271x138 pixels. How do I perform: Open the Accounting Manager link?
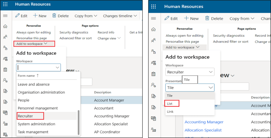click(204, 122)
